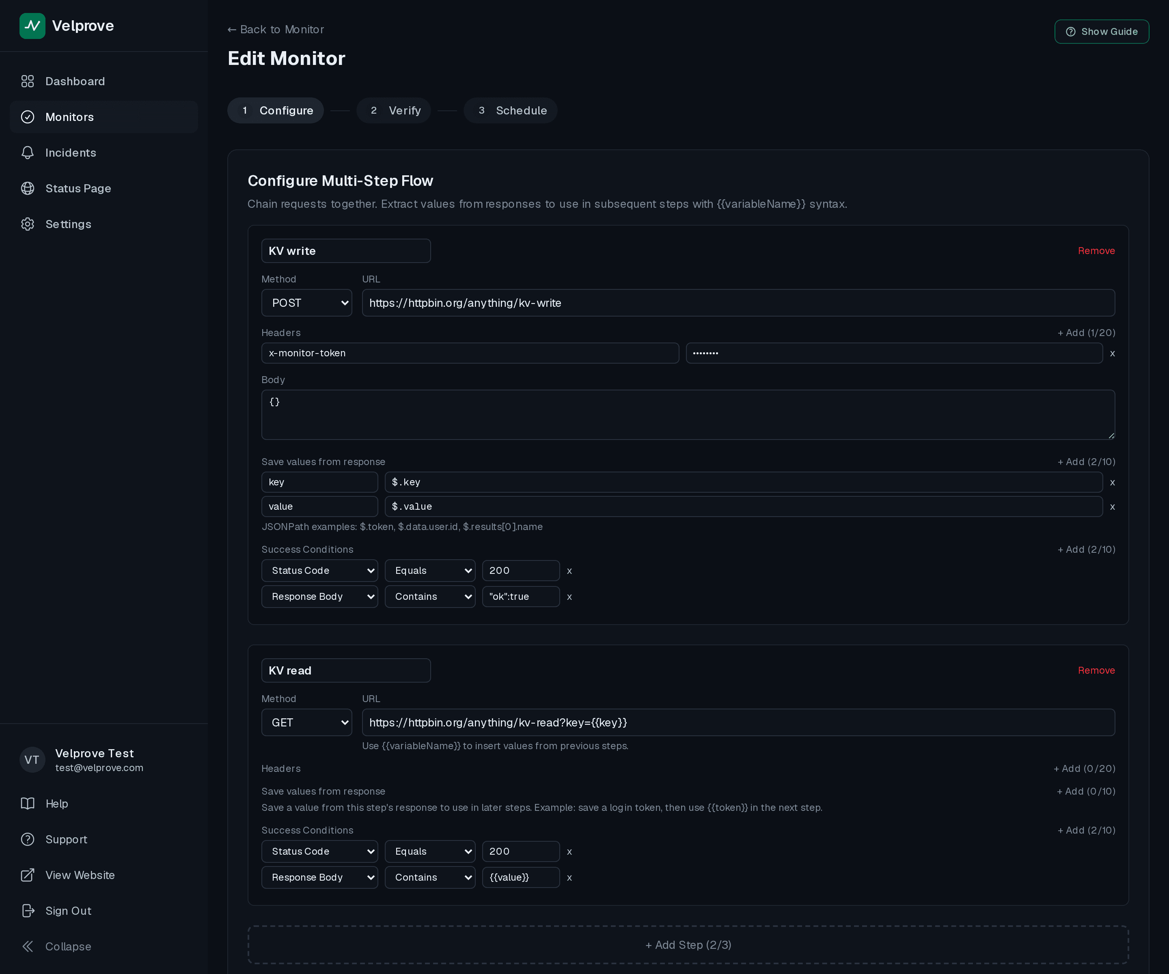Open Dashboard via its grid icon
This screenshot has height=974, width=1169.
[28, 81]
